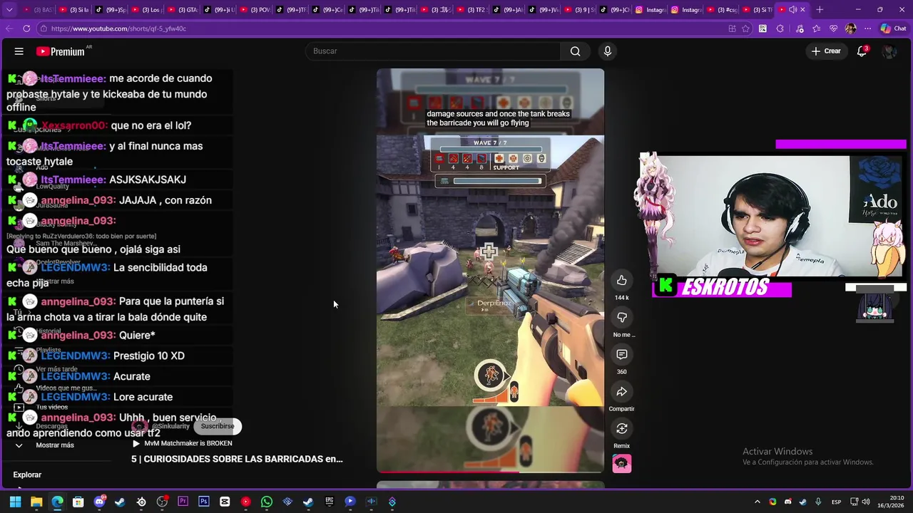Viewport: 913px width, 513px height.
Task: Open Photoshop from taskbar
Action: point(204,502)
